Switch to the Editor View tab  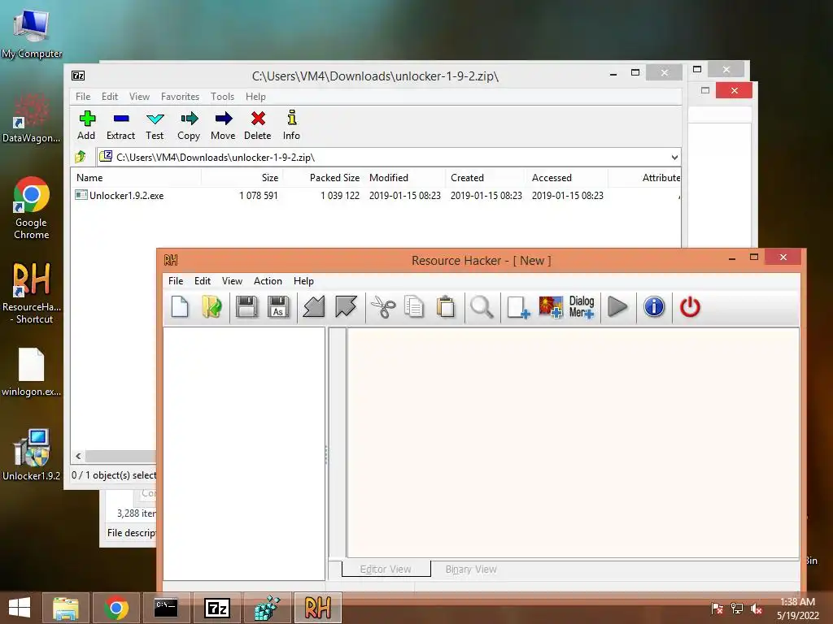click(x=386, y=569)
